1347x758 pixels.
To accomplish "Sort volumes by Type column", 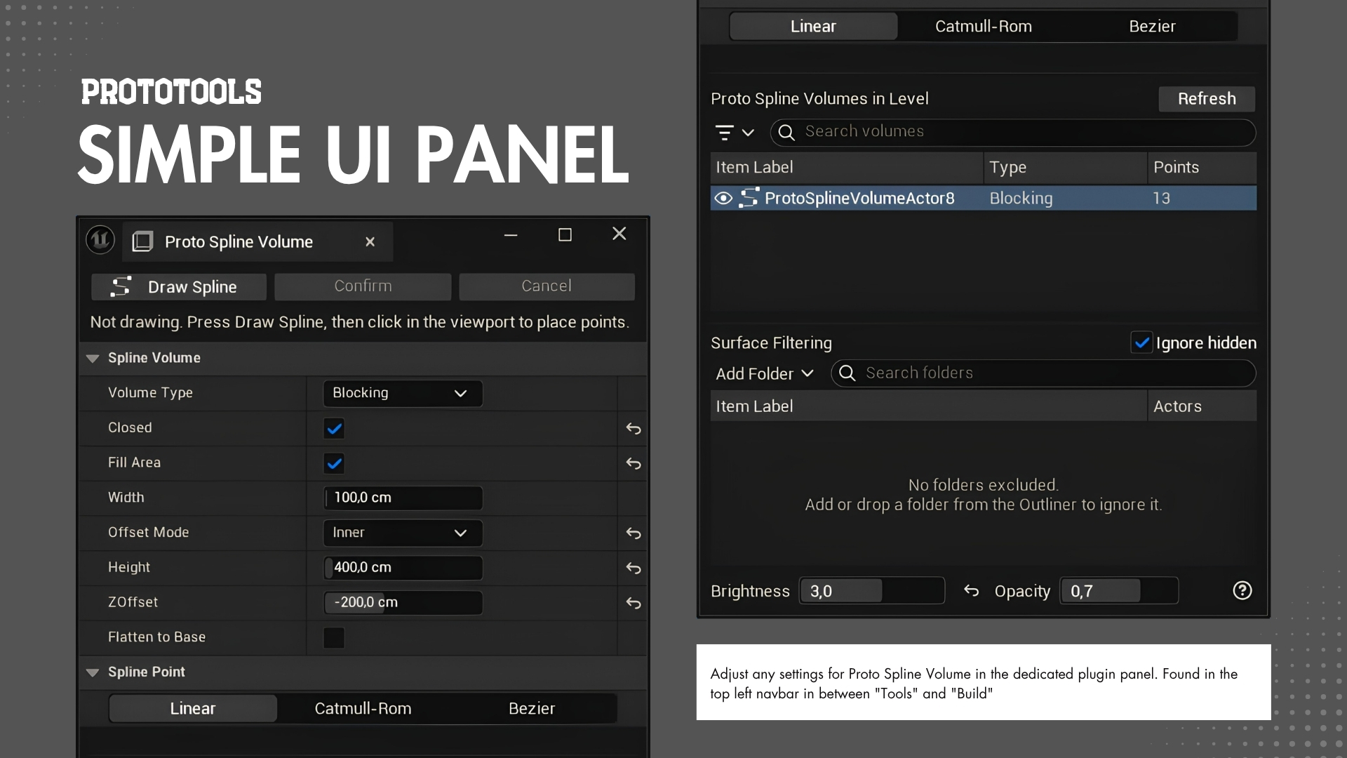I will (1065, 168).
